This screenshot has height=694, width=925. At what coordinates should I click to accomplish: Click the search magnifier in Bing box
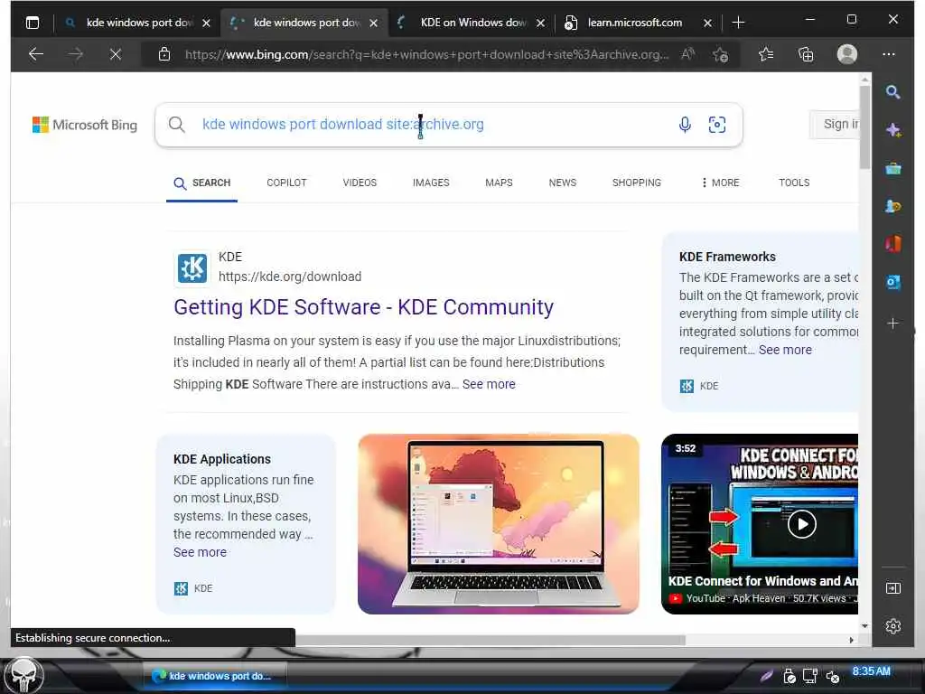pos(176,125)
